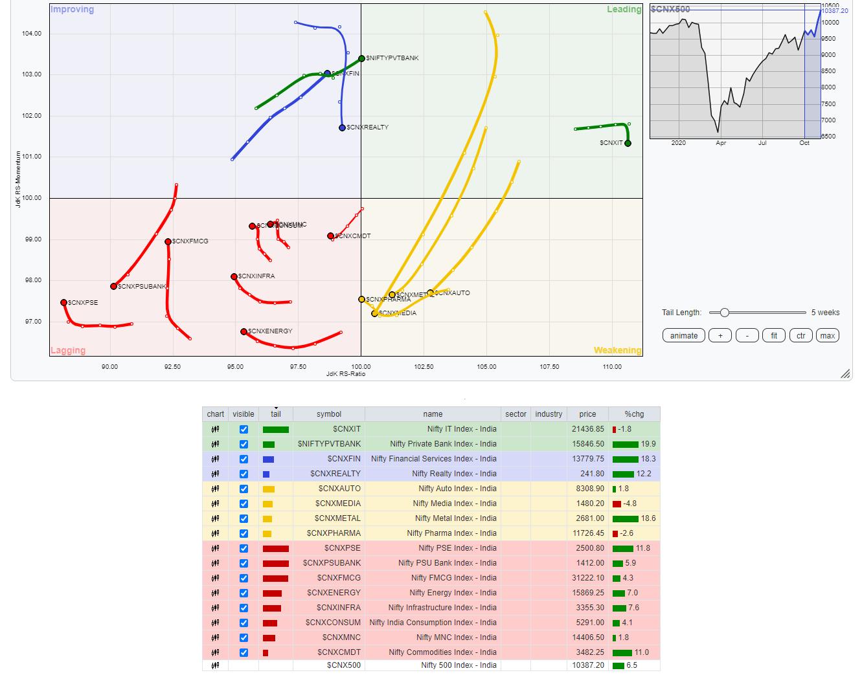This screenshot has height=675, width=862.
Task: Click the name column header
Action: click(x=433, y=414)
